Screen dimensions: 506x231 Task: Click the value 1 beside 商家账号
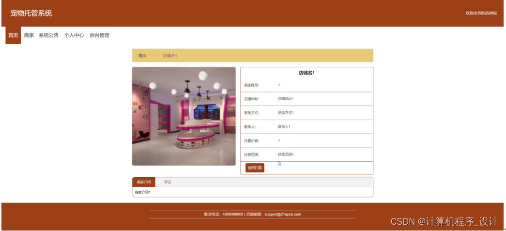pyautogui.click(x=279, y=85)
